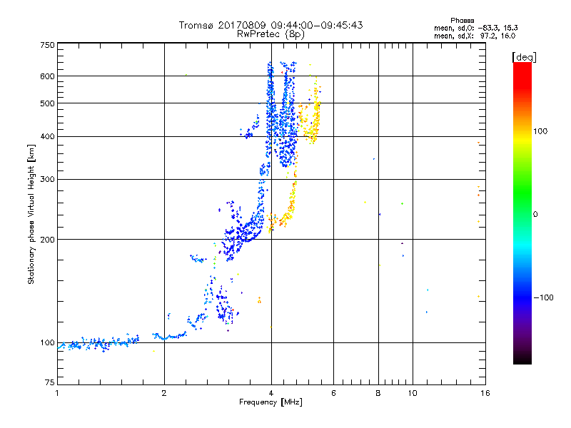This screenshot has width=571, height=428.
Task: Click the y-axis tick label '500'
Action: (x=47, y=103)
